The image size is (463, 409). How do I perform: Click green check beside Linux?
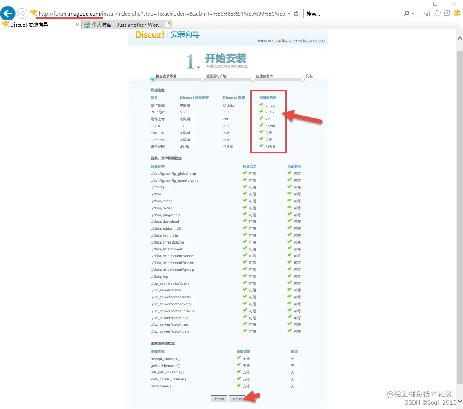click(x=261, y=104)
